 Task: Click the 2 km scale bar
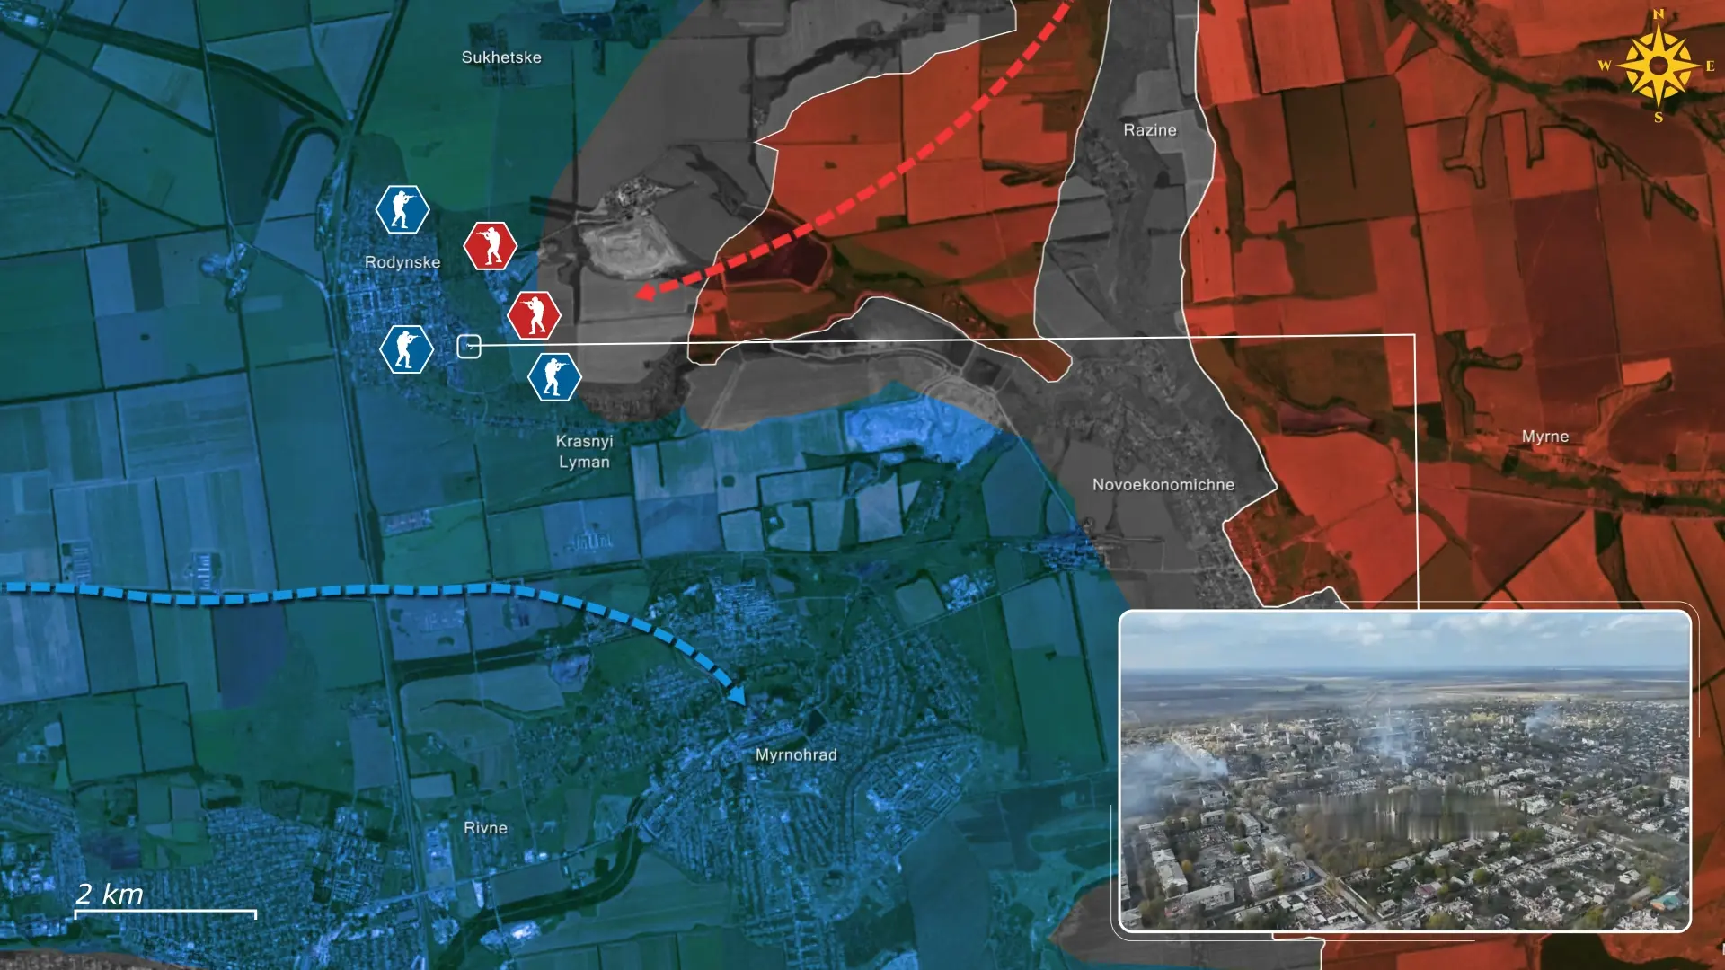[165, 913]
